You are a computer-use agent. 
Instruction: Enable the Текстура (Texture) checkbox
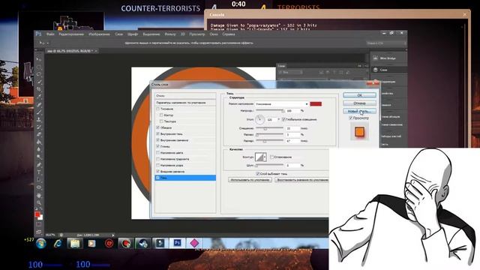pos(161,121)
